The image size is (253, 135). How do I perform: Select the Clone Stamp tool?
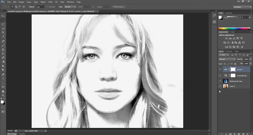pos(3,49)
